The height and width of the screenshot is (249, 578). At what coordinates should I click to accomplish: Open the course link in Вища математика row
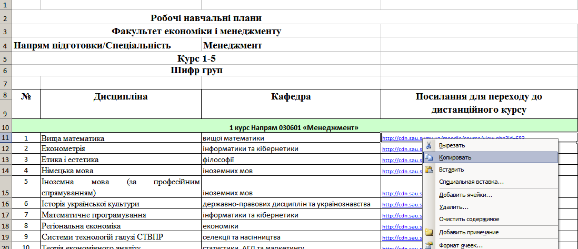[x=453, y=138]
